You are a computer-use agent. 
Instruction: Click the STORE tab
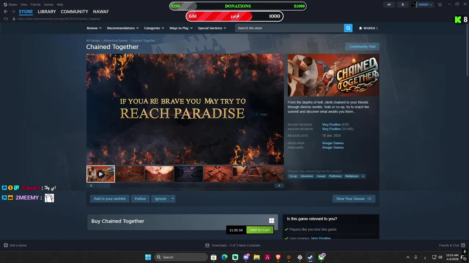point(26,12)
